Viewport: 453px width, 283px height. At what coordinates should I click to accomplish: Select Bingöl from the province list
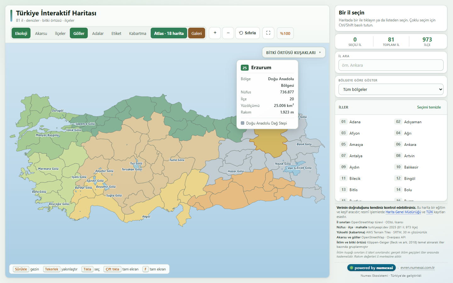(x=419, y=178)
